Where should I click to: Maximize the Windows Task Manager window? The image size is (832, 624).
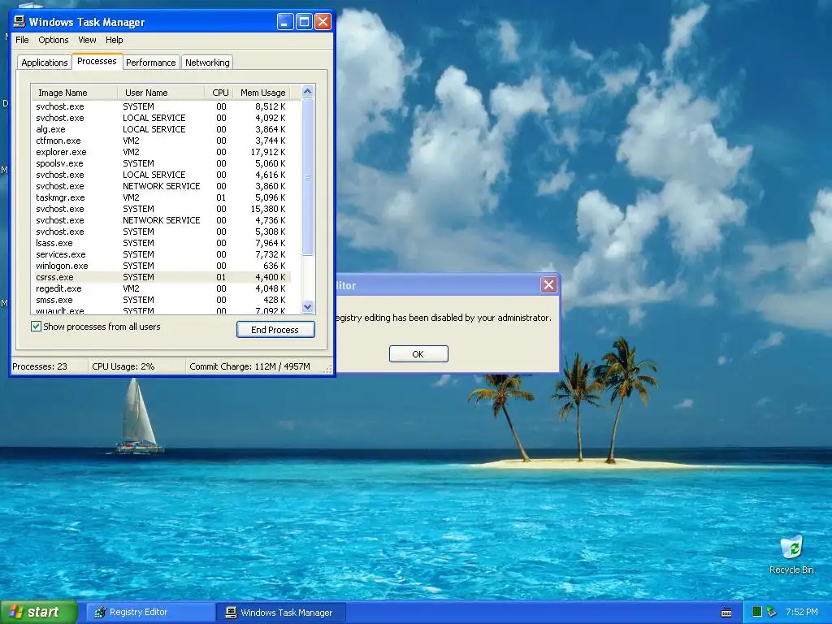click(304, 22)
